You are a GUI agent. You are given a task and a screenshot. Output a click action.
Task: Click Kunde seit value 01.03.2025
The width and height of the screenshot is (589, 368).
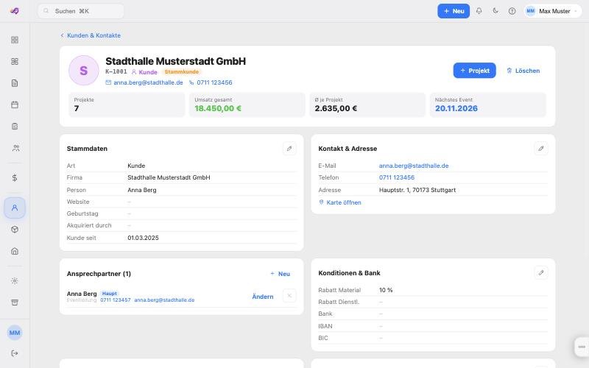point(143,238)
